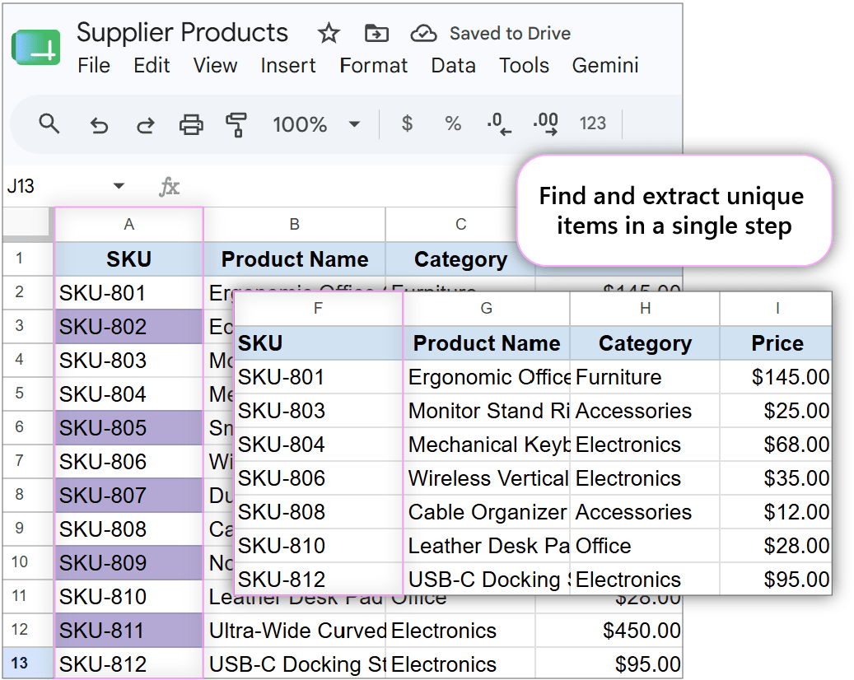Open the Data menu
This screenshot has width=854, height=680.
[x=453, y=65]
